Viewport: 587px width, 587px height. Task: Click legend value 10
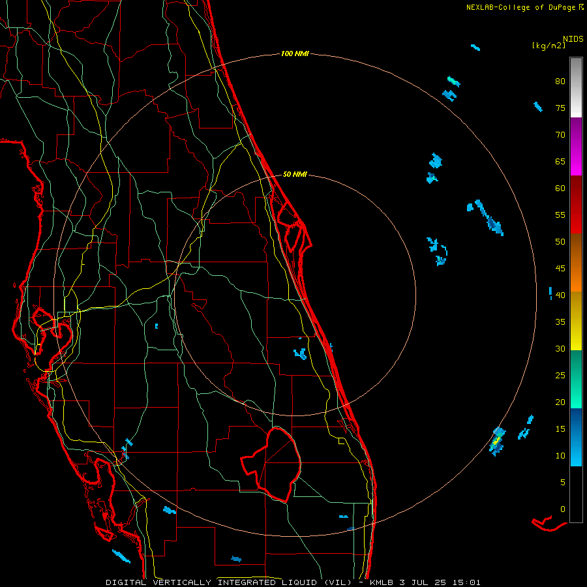click(560, 456)
